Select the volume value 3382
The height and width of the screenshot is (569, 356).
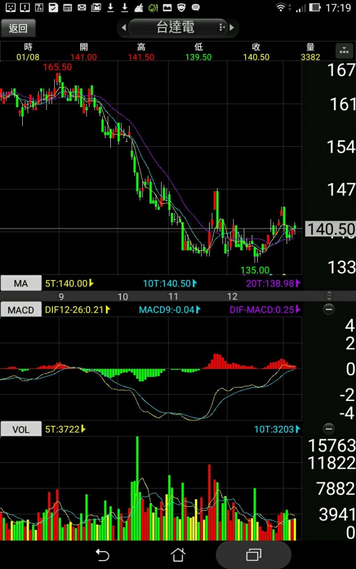coord(311,57)
